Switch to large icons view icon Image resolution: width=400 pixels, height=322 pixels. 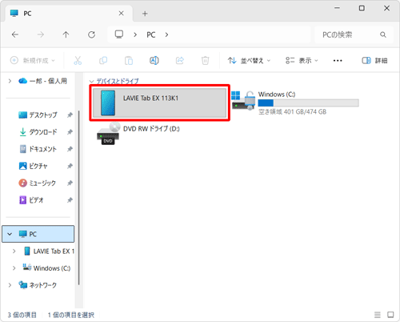[390, 315]
